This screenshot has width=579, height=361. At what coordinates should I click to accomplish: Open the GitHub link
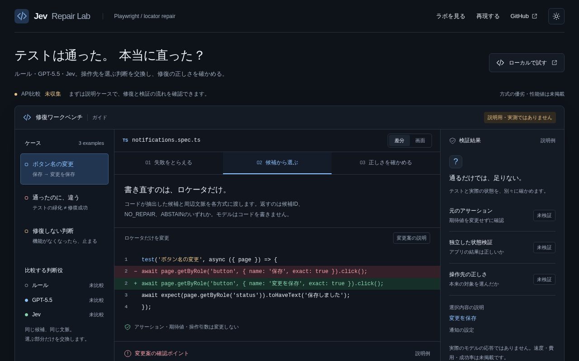click(x=524, y=16)
